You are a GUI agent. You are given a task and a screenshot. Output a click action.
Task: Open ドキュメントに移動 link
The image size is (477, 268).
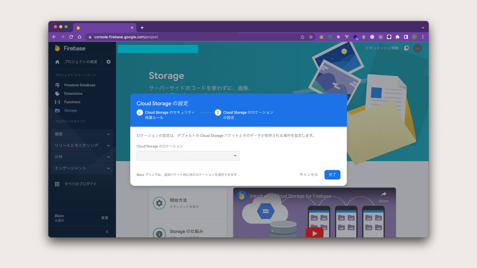pos(382,48)
